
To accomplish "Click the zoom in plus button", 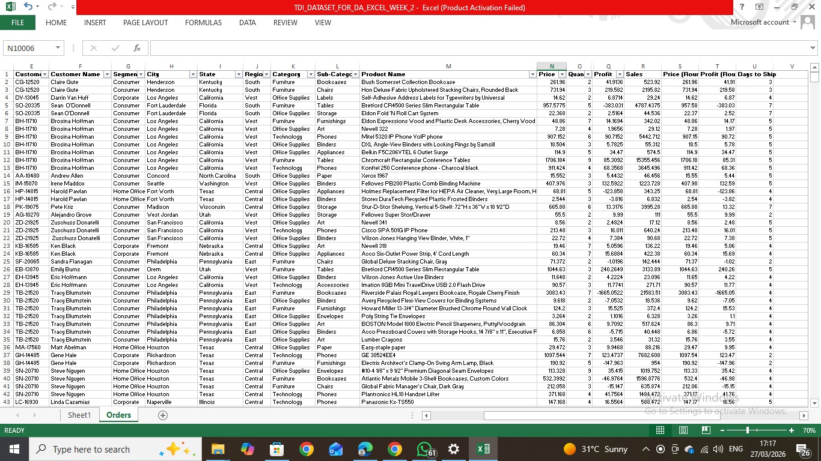I will point(792,430).
